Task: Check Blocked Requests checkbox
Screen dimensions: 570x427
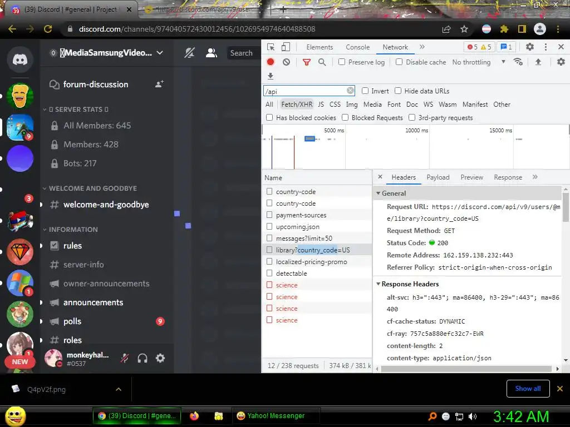Action: click(x=345, y=117)
